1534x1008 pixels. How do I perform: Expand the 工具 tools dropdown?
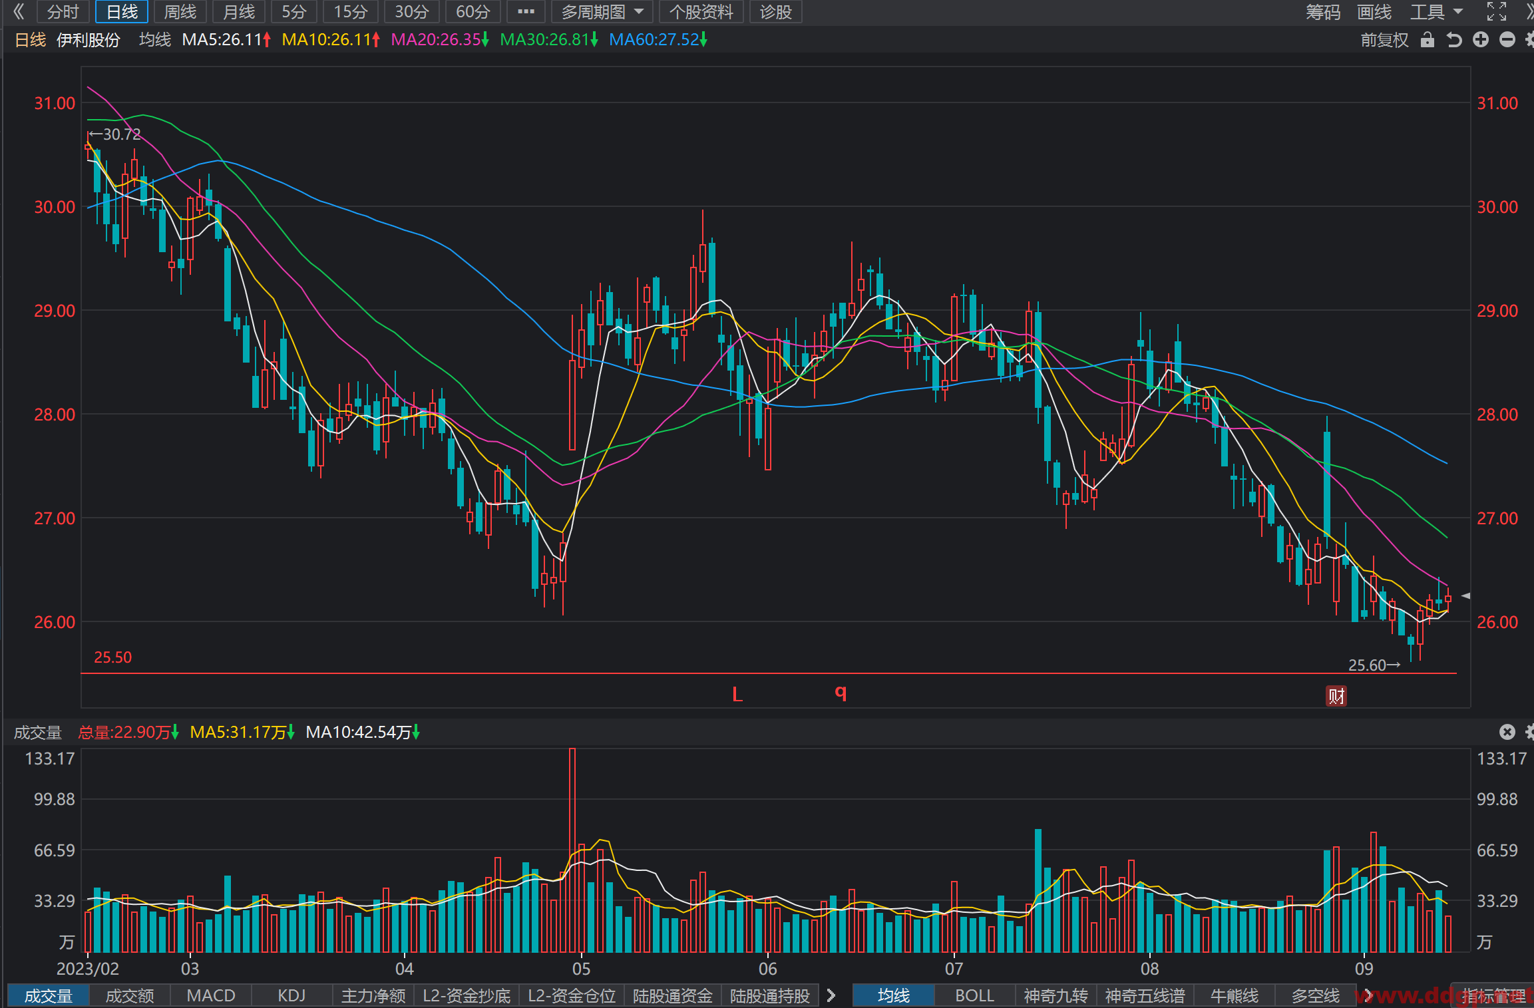1437,11
